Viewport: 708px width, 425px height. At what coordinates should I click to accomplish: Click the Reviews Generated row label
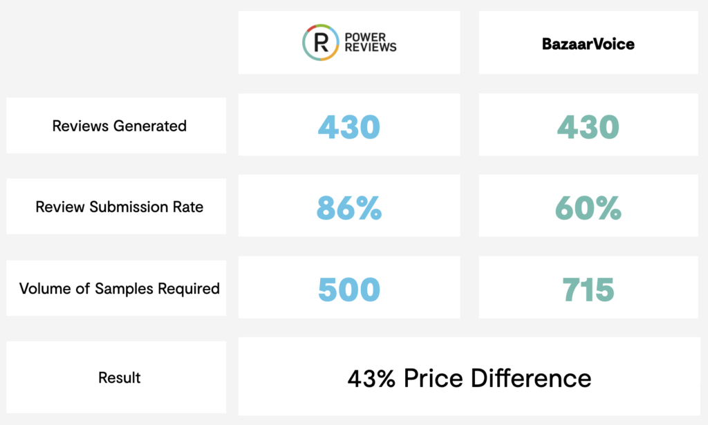coord(119,126)
